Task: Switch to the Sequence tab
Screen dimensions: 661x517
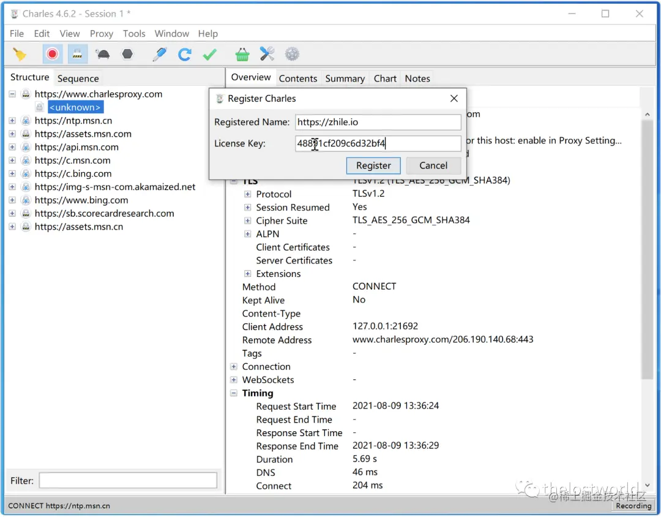Action: (78, 78)
